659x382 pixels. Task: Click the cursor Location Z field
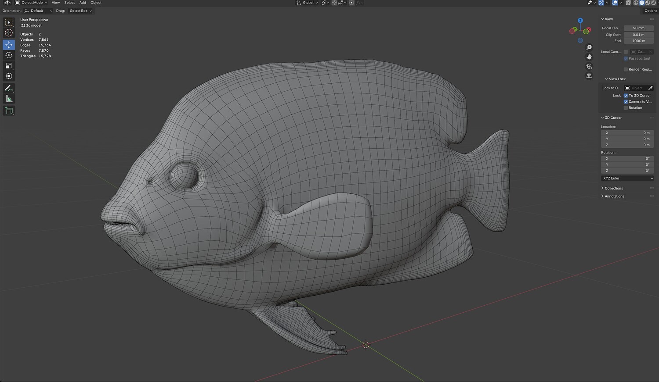tap(627, 145)
